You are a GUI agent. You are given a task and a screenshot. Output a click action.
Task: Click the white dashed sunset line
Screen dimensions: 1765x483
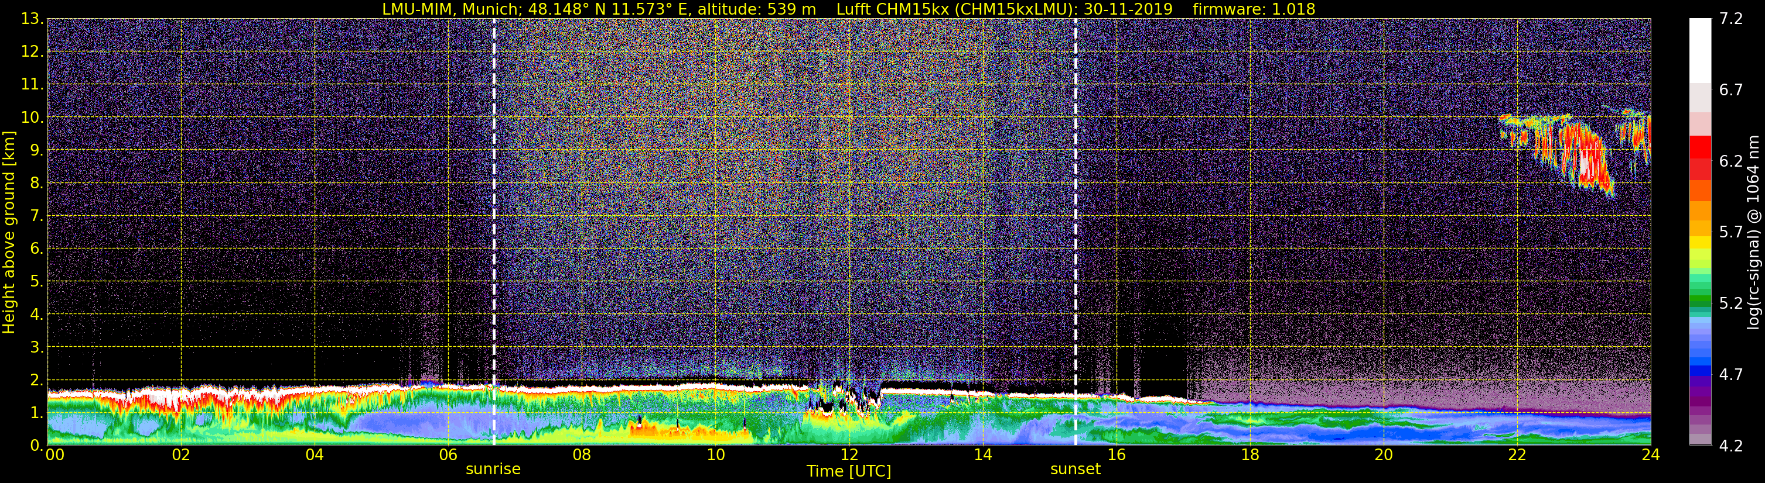(x=1076, y=231)
